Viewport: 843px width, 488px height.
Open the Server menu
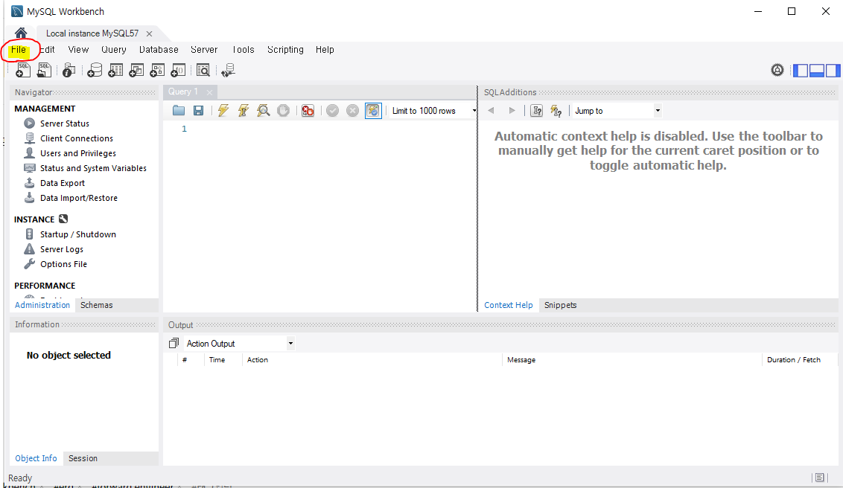[x=204, y=49]
